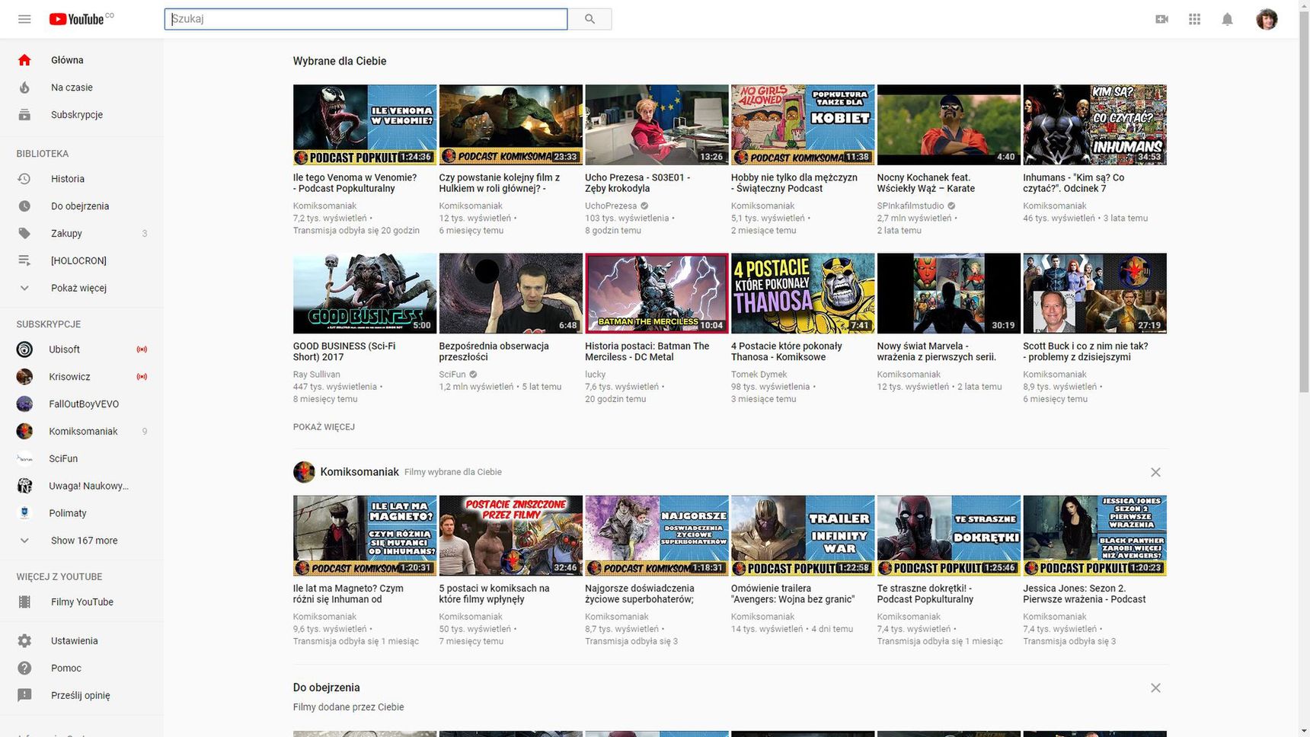
Task: Open Jessica Jones Sezon 2 thumbnail
Action: point(1094,536)
